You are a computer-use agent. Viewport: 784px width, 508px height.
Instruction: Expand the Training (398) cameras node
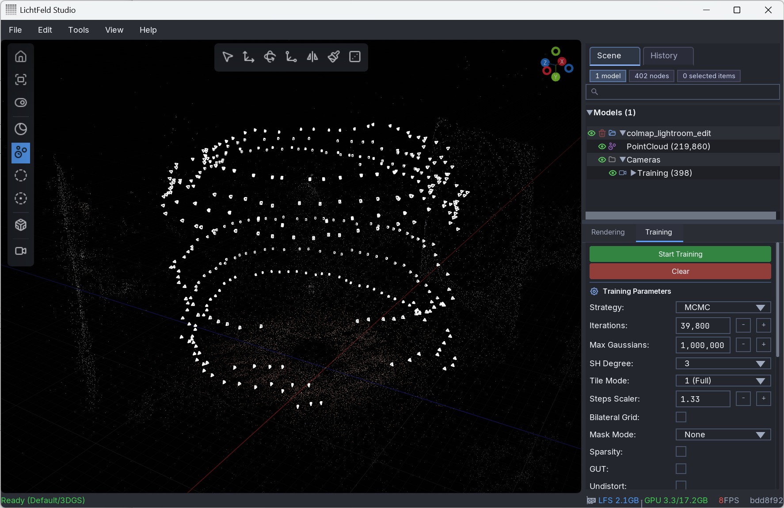[633, 173]
